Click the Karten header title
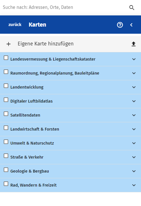Image resolution: width=141 pixels, height=206 pixels. [37, 25]
